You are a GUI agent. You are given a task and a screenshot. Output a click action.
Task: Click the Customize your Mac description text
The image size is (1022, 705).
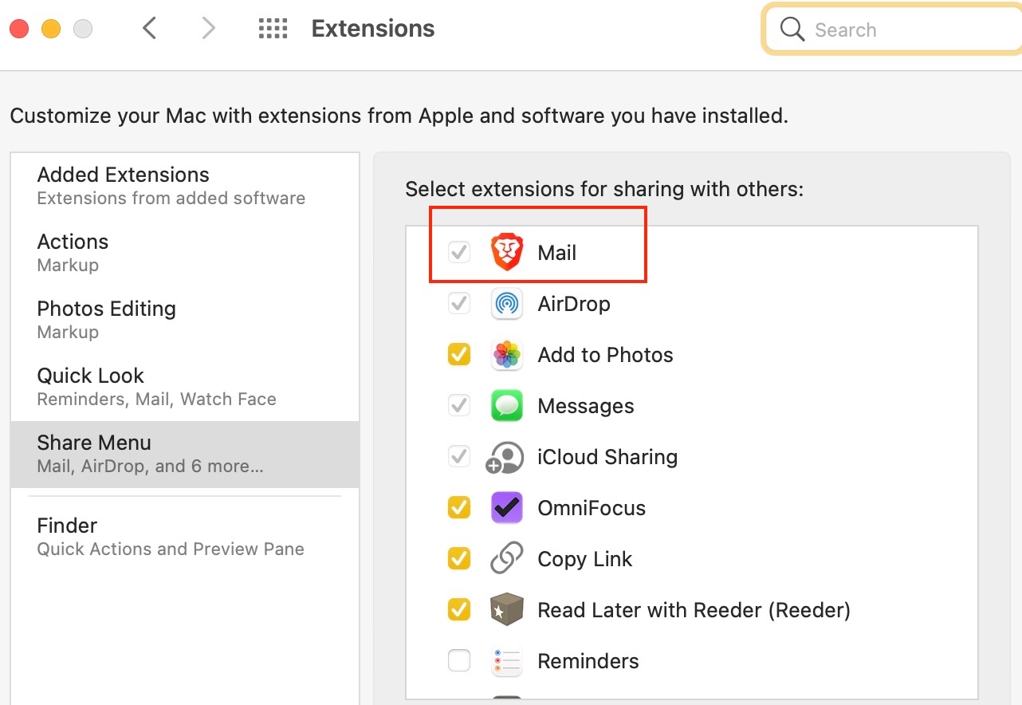pyautogui.click(x=399, y=116)
